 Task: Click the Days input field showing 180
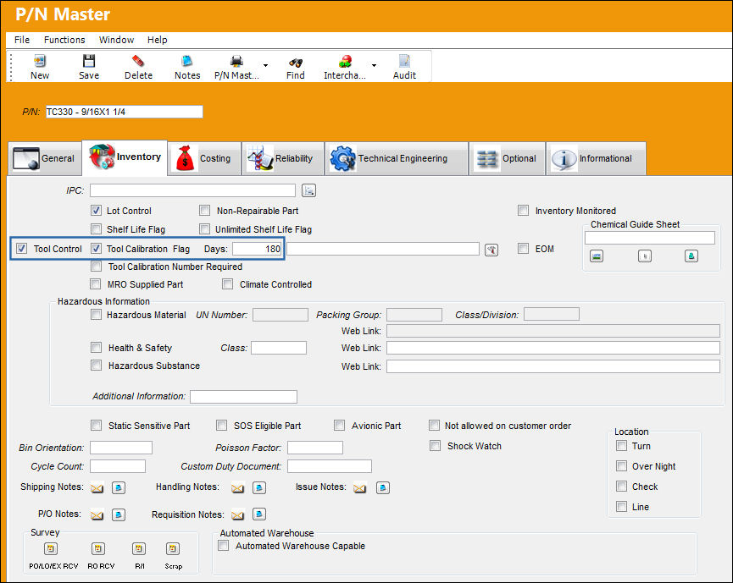(258, 249)
